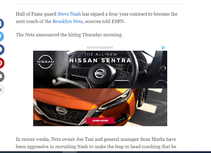The width and height of the screenshot is (211, 153).
Task: Click the paragraph starting In recent weeks
Action: point(96,143)
